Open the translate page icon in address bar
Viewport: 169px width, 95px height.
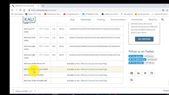(x=163, y=10)
